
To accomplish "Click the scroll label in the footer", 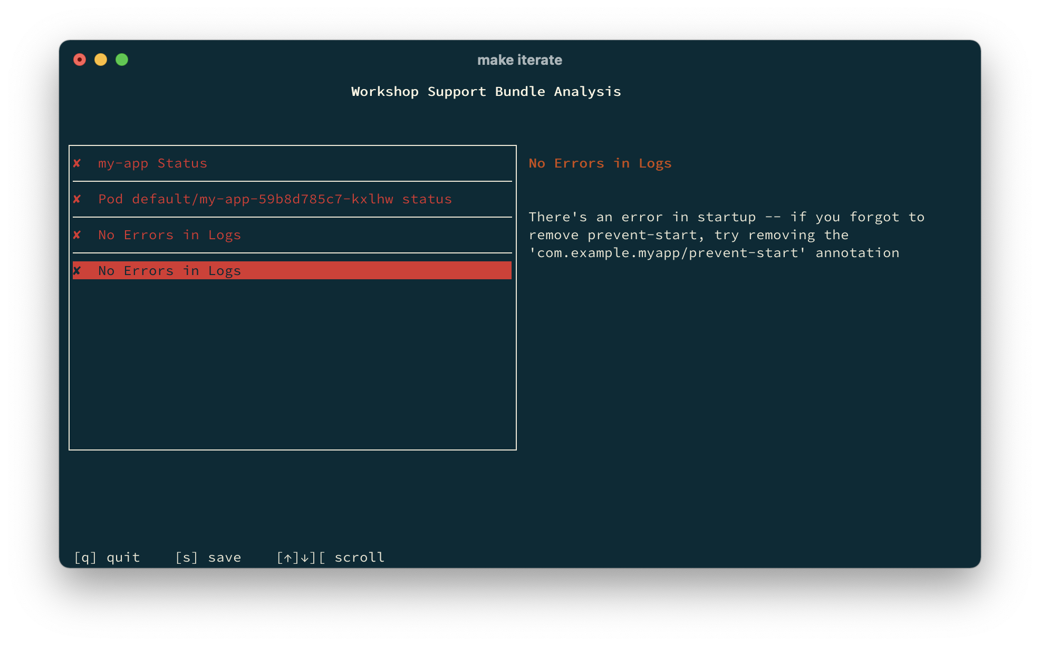I will (x=359, y=557).
